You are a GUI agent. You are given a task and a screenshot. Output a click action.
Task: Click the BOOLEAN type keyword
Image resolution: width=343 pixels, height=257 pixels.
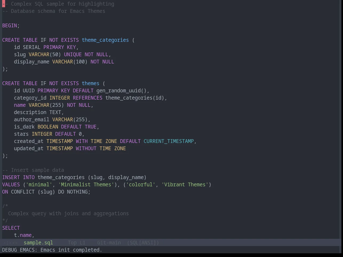coord(48,127)
